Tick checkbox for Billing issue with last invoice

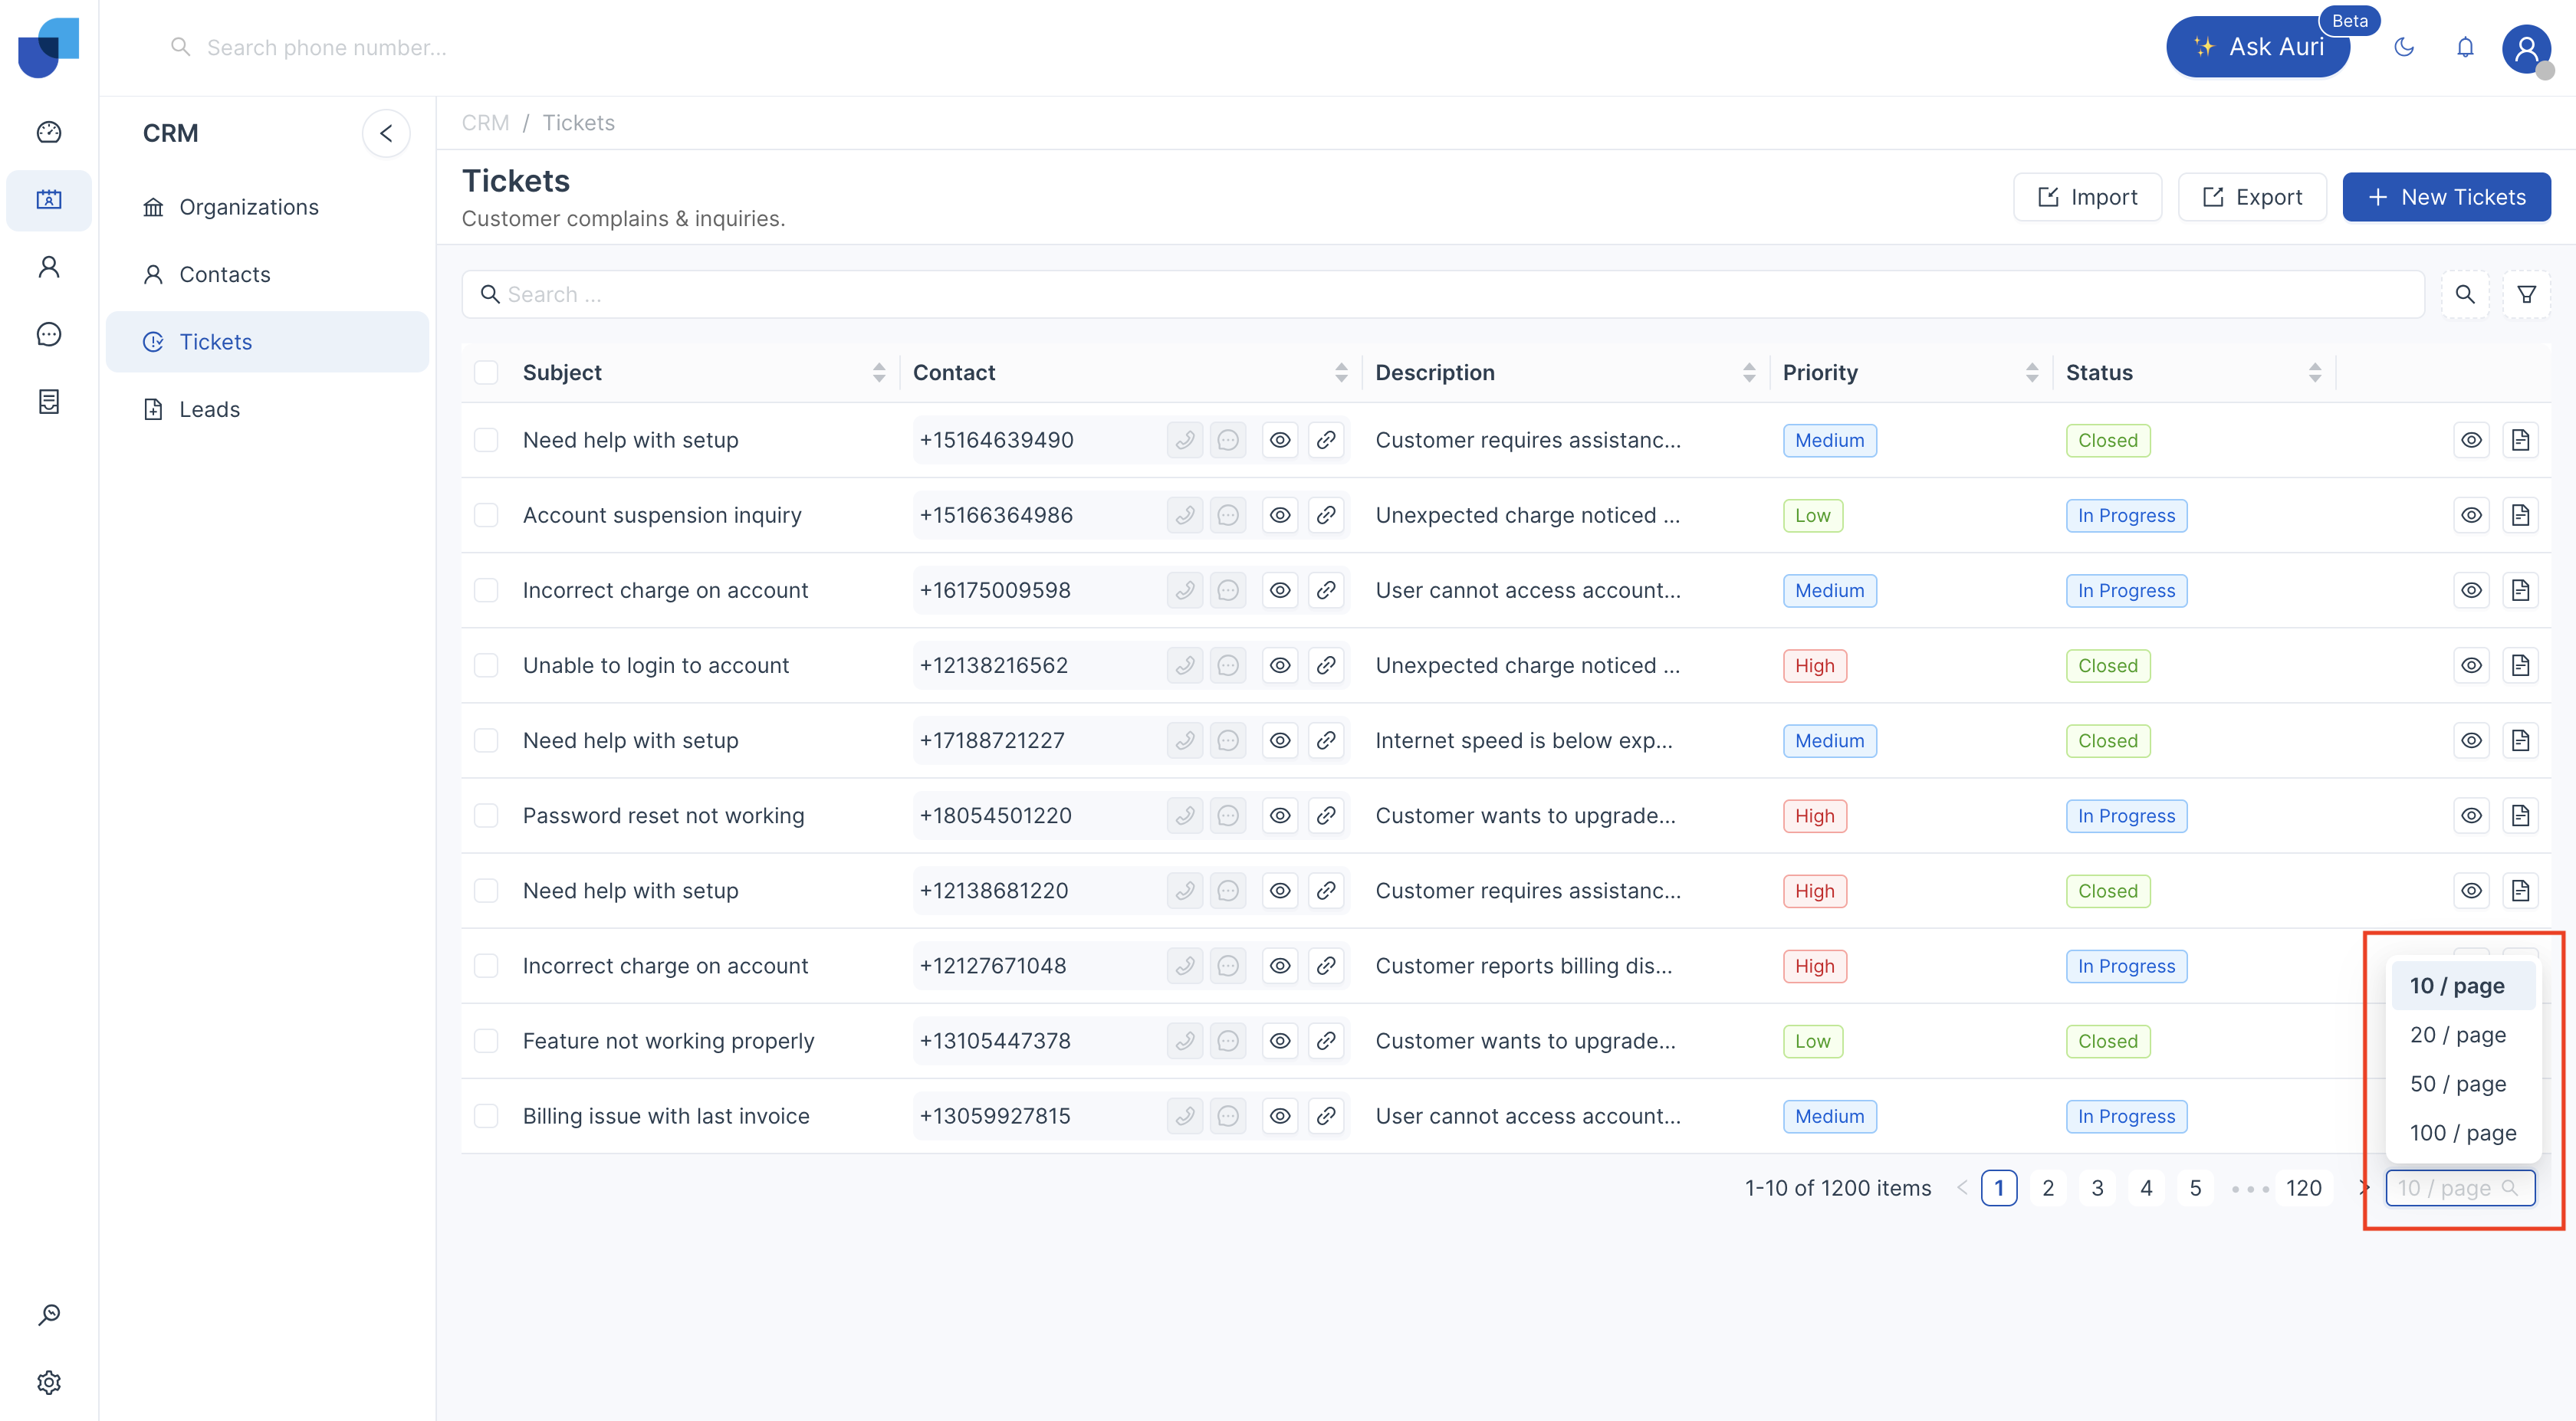(486, 1116)
